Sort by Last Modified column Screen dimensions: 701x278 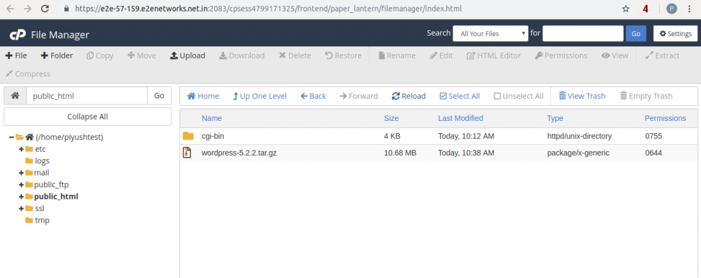point(461,118)
